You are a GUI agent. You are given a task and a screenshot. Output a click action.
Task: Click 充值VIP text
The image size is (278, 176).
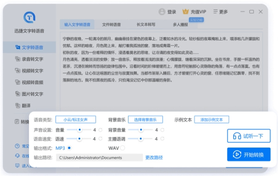198,12
